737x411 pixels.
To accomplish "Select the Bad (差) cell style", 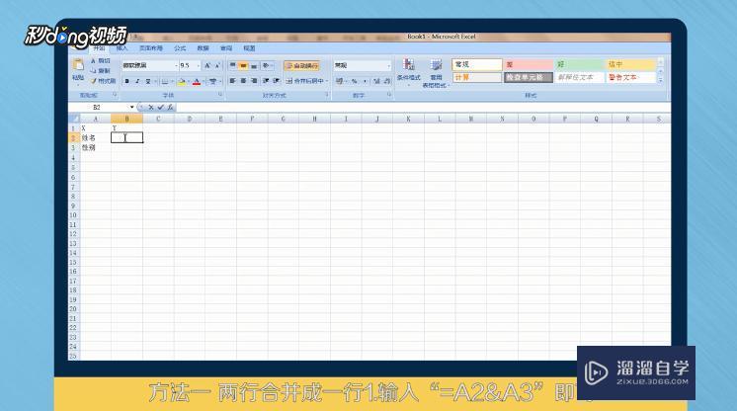I will 529,64.
